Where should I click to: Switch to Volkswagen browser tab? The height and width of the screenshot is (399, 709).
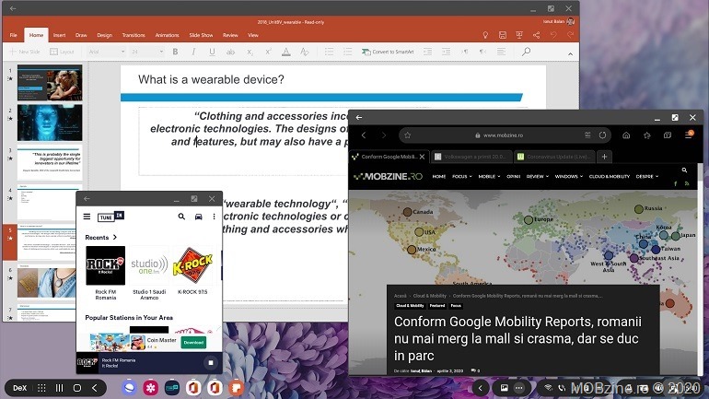[x=471, y=157]
